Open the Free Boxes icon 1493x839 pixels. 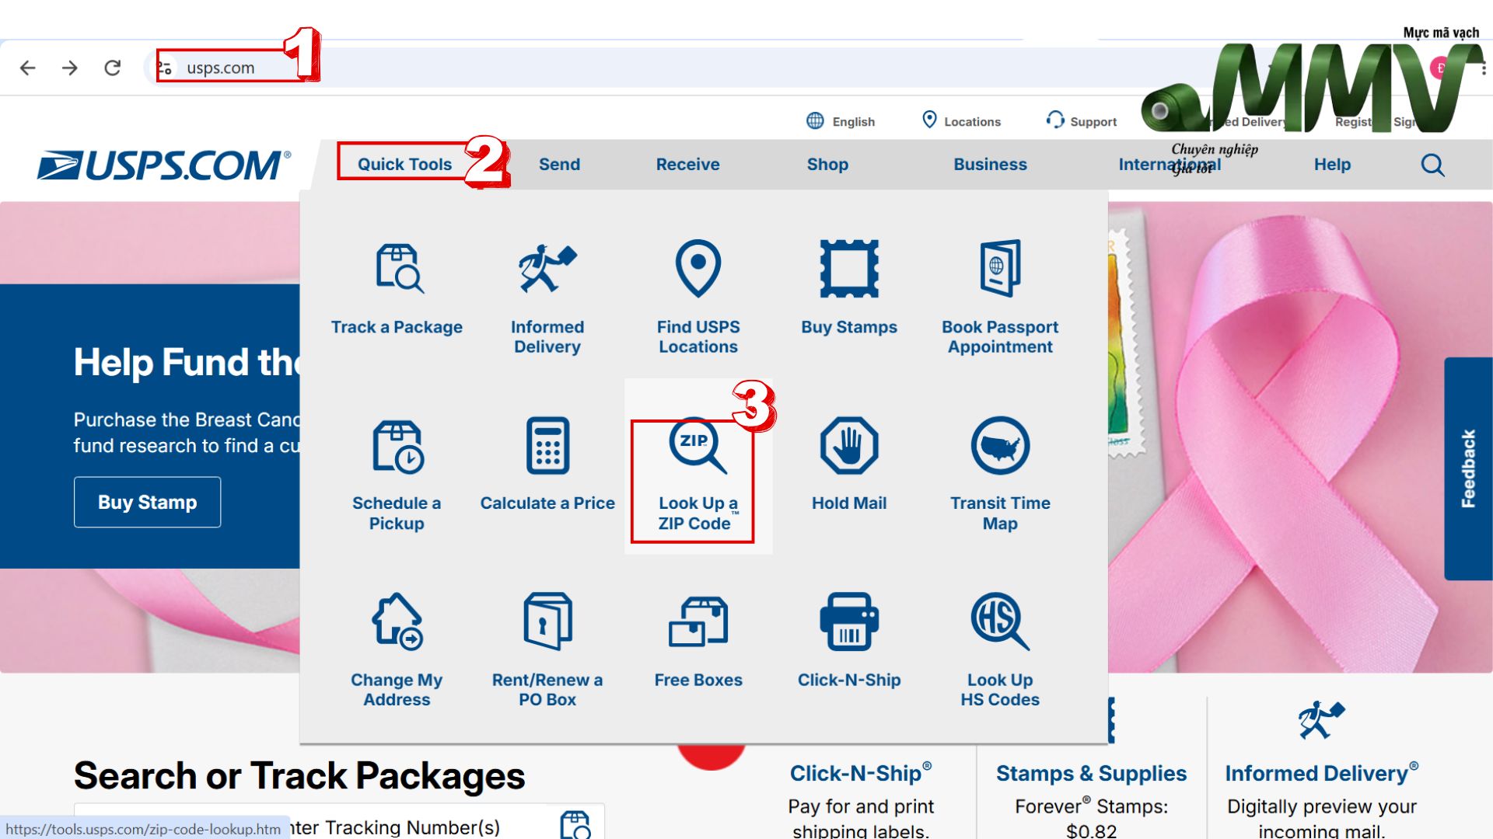tap(698, 621)
